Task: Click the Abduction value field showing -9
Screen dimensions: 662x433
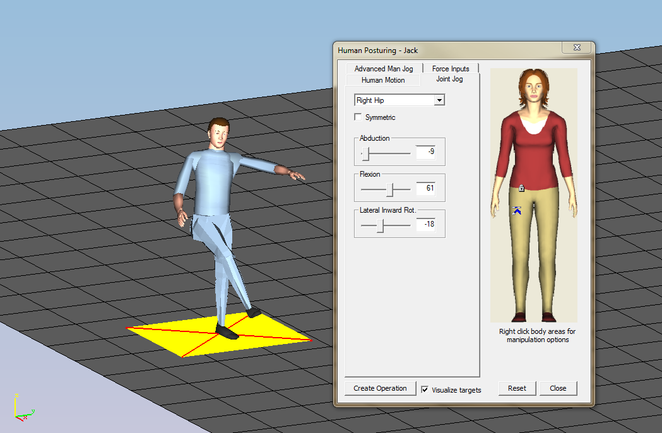Action: [x=425, y=152]
